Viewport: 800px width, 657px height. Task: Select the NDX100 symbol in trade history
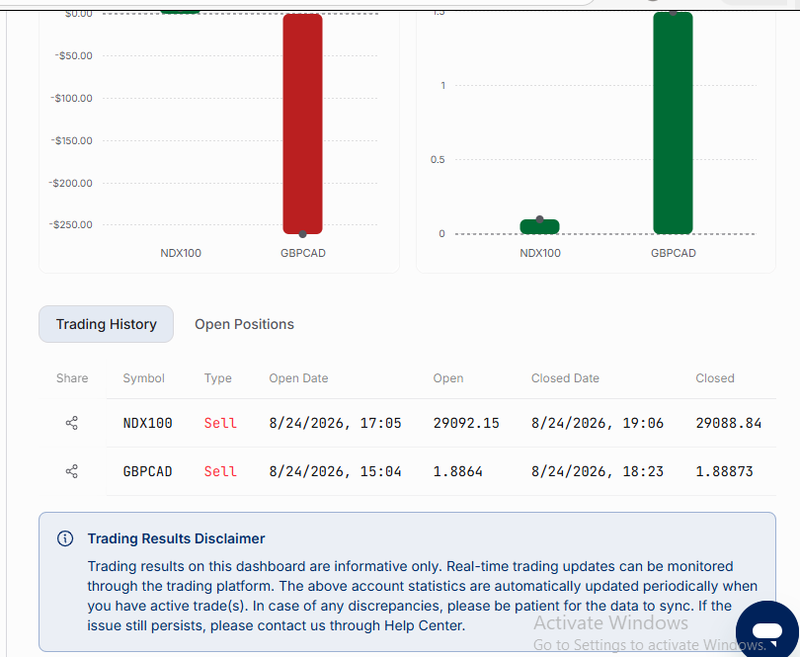tap(147, 423)
